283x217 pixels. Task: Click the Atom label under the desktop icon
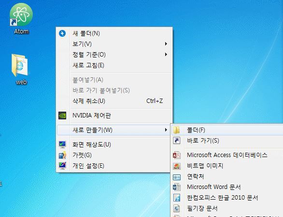pos(21,31)
